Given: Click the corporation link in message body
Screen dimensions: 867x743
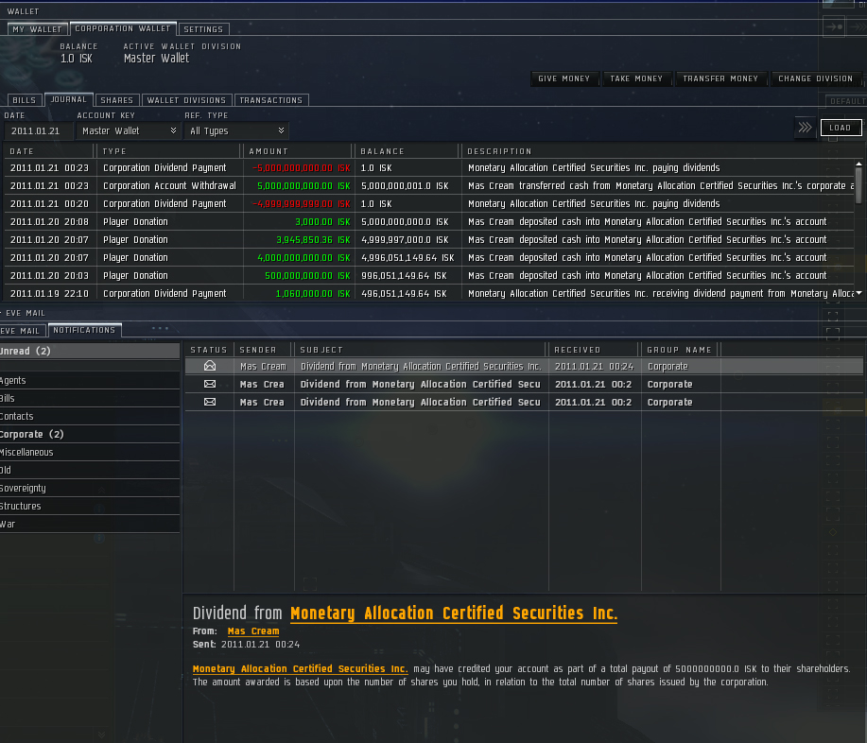Looking at the screenshot, I should [x=301, y=669].
